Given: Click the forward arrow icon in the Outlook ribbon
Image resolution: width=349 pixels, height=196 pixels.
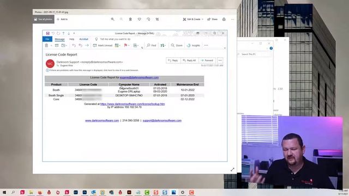Looking at the screenshot, I should (87, 45).
